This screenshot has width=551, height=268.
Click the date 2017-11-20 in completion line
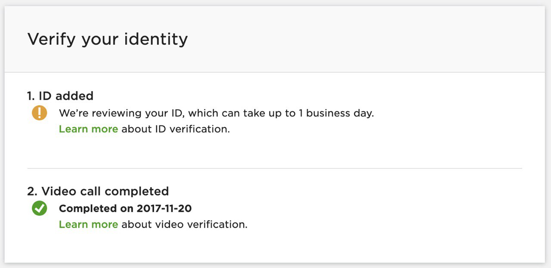(x=164, y=209)
